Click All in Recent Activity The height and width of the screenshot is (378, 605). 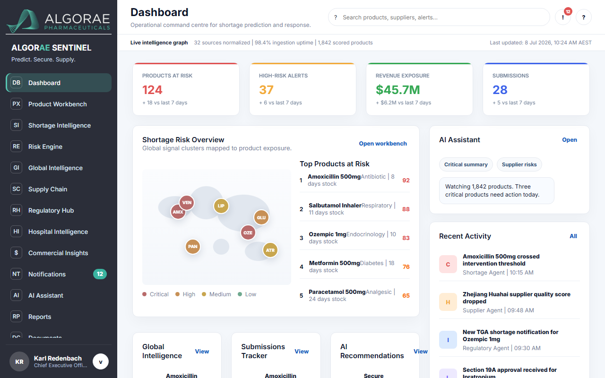(x=573, y=236)
